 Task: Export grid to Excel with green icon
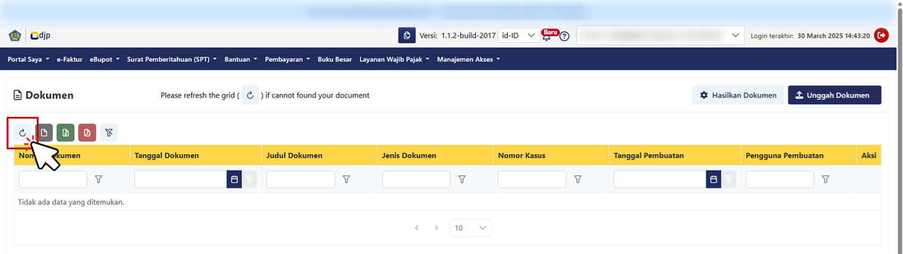click(x=65, y=133)
